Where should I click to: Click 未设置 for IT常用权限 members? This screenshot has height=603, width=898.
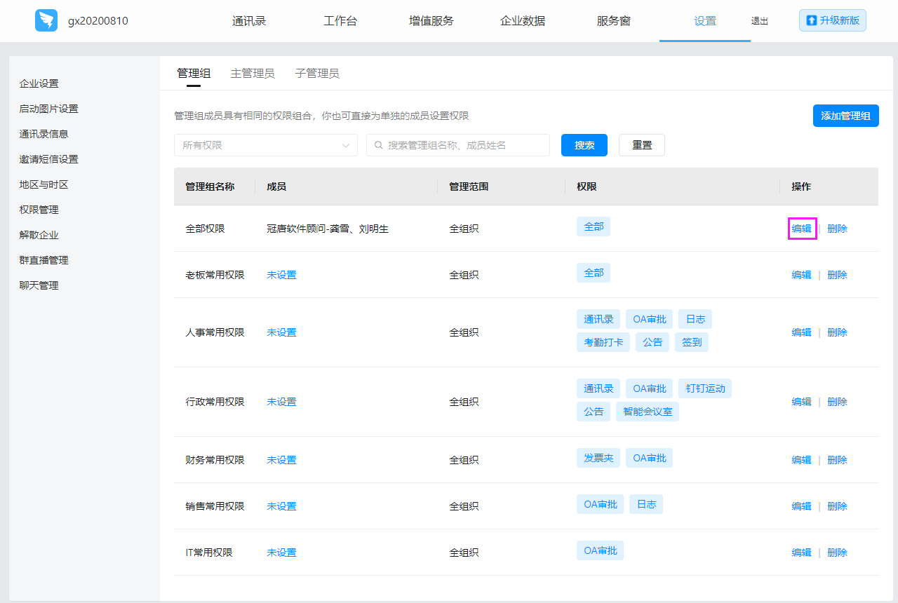[x=282, y=553]
